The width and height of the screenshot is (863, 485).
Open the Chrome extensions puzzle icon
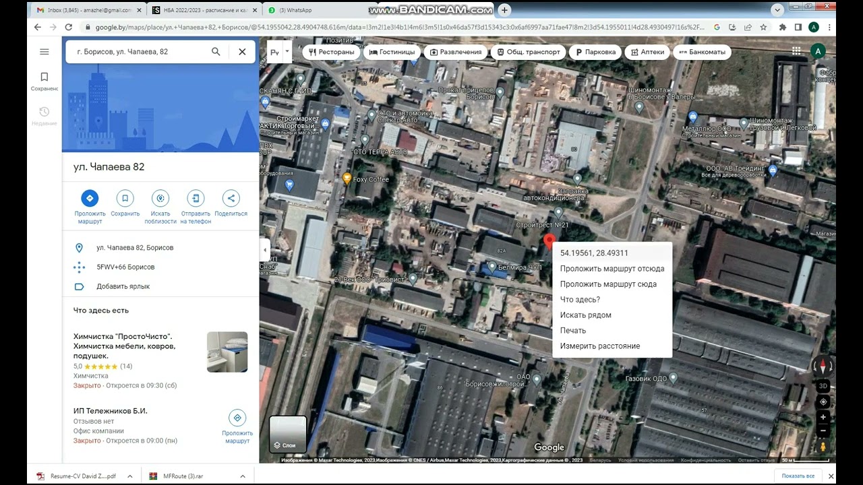[x=782, y=28]
